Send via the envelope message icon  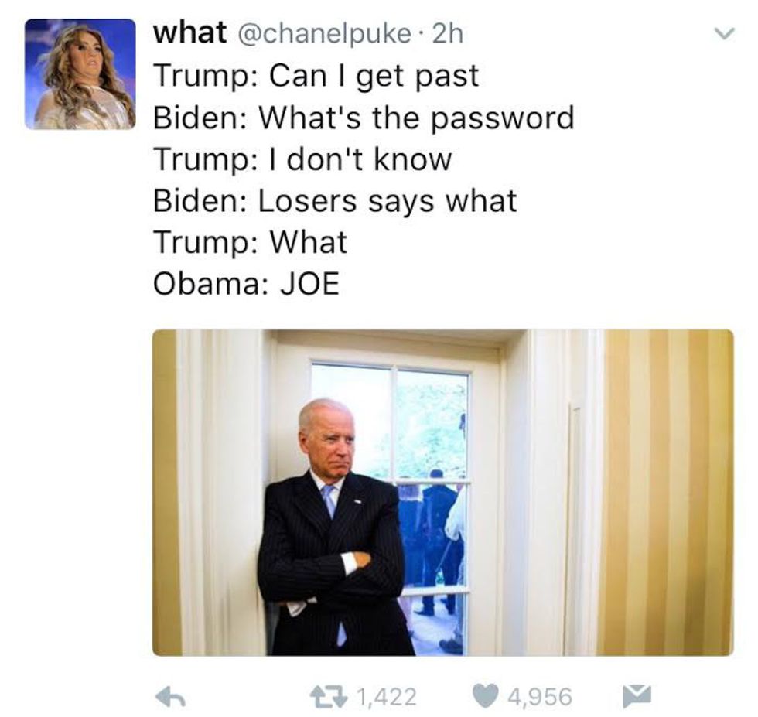click(637, 695)
